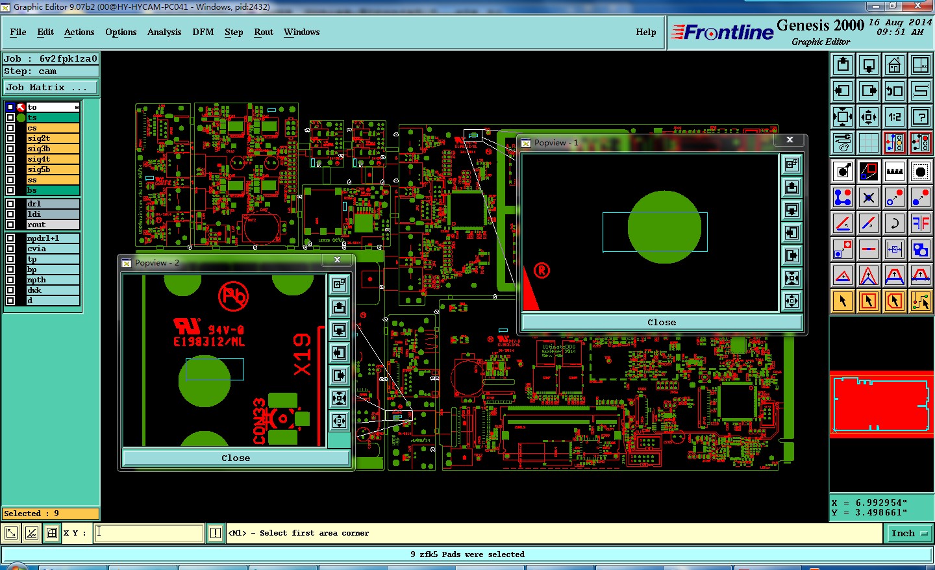The image size is (935, 570).
Task: Pan the view left with arrow icon
Action: [843, 91]
